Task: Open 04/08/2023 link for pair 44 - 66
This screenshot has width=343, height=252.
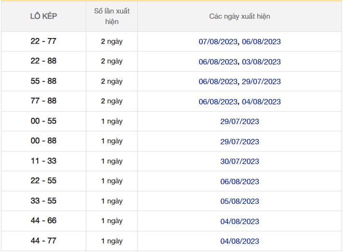Action: [239, 222]
